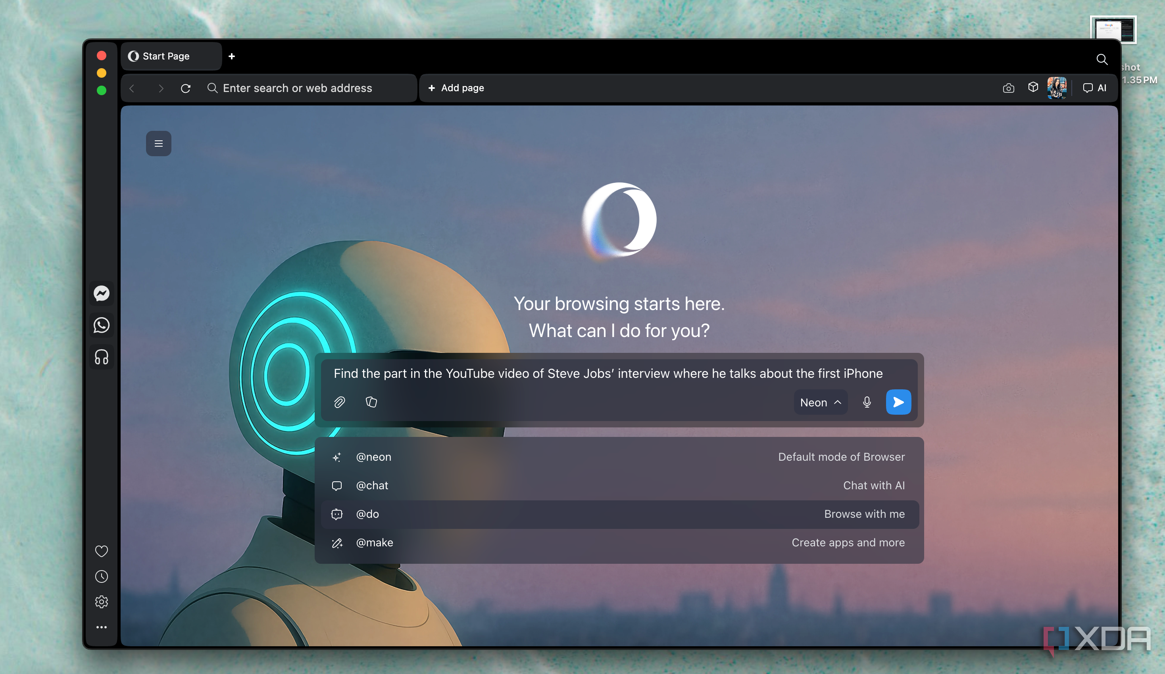Viewport: 1165px width, 674px height.
Task: Expand the Neon mode dropdown
Action: tap(820, 402)
